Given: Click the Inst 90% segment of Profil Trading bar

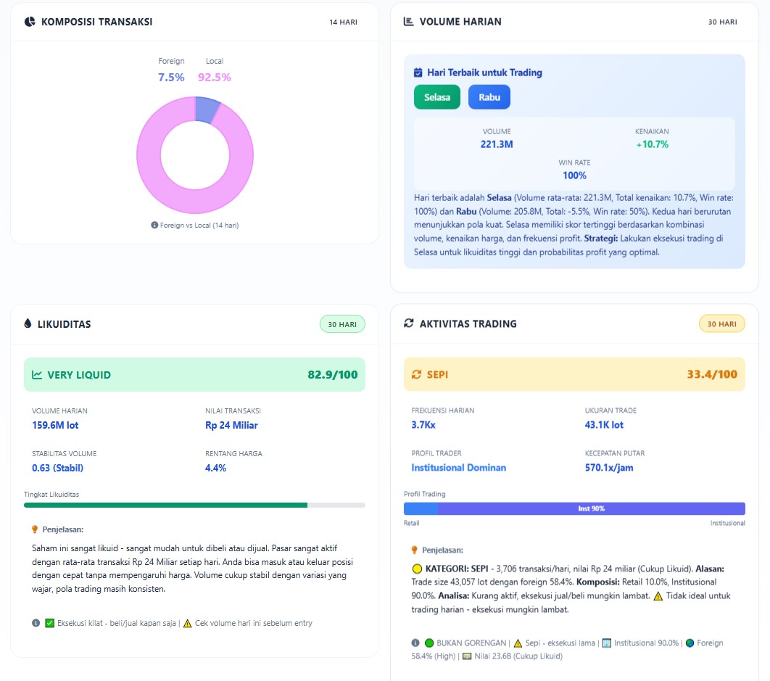Looking at the screenshot, I should pos(591,509).
